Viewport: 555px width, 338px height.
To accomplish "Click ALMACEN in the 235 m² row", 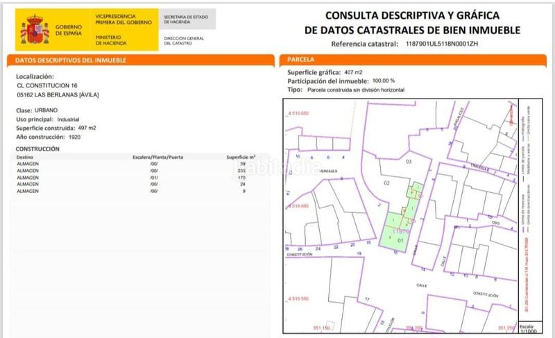I will tap(28, 171).
